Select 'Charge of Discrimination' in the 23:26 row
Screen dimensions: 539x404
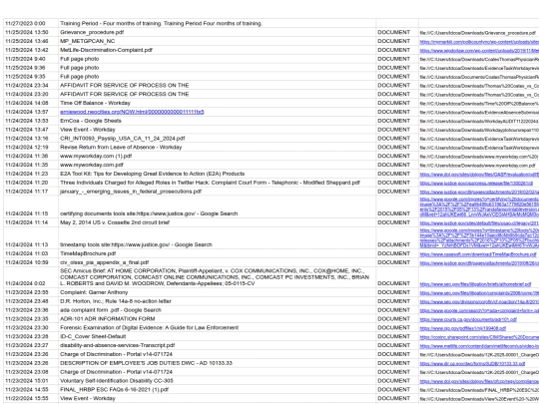pyautogui.click(x=217, y=354)
